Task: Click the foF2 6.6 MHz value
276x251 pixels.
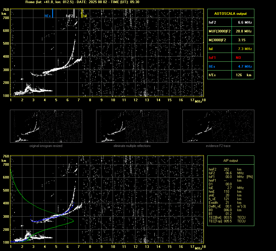Action: pyautogui.click(x=245, y=22)
